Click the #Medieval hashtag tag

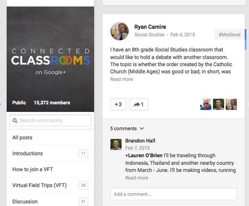pyautogui.click(x=229, y=34)
